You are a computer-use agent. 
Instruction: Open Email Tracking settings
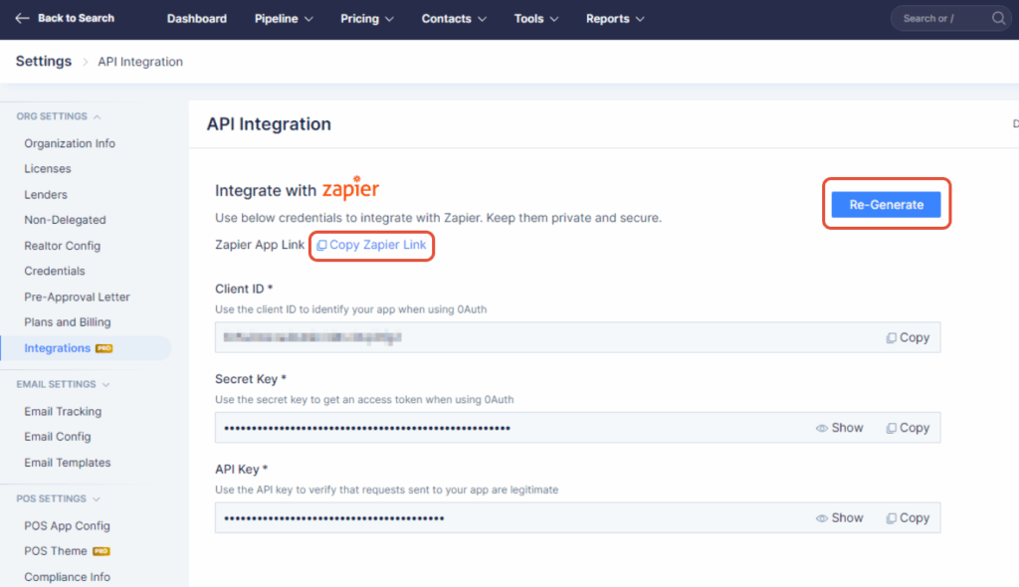[63, 412]
